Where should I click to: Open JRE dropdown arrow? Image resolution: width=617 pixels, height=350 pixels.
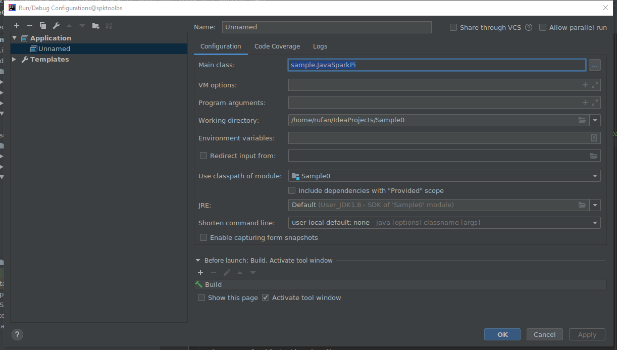coord(595,205)
